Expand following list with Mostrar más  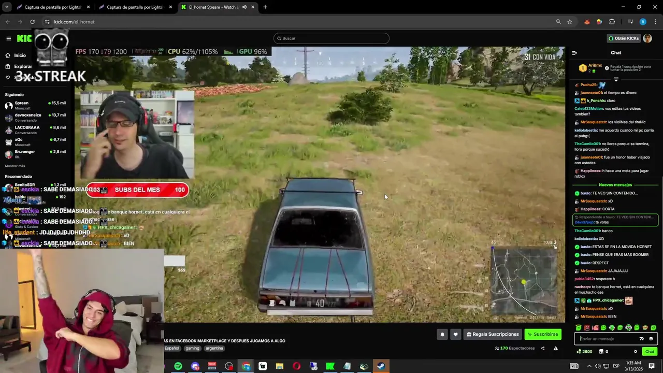click(x=15, y=166)
